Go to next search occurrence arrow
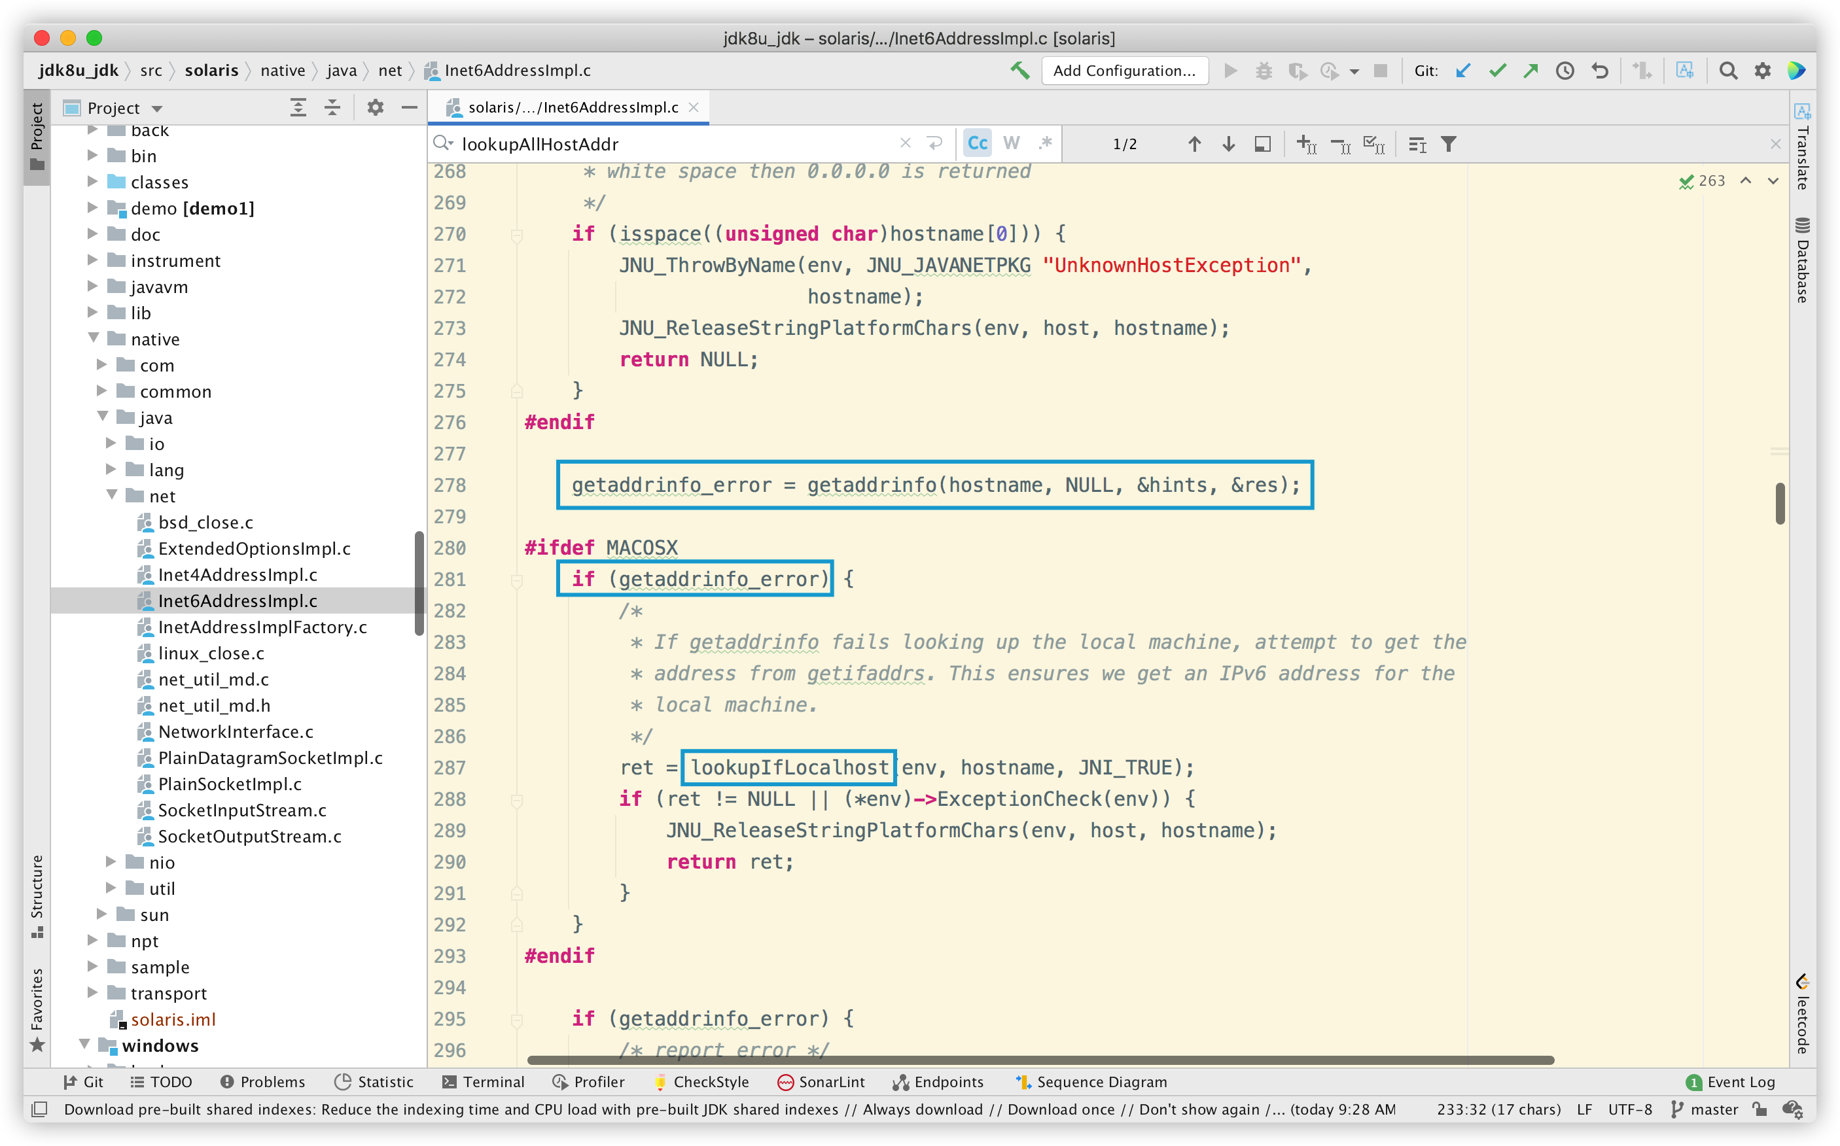Viewport: 1840px width, 1146px height. tap(1228, 144)
